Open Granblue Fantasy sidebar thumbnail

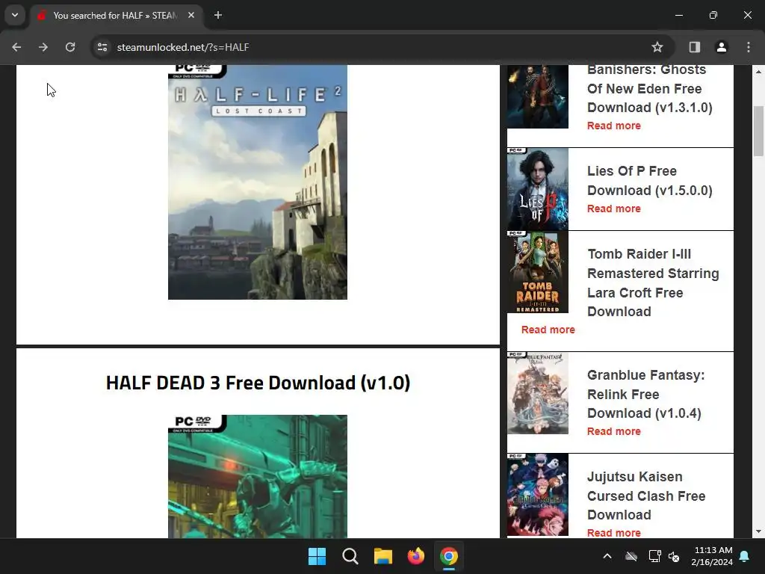[538, 393]
